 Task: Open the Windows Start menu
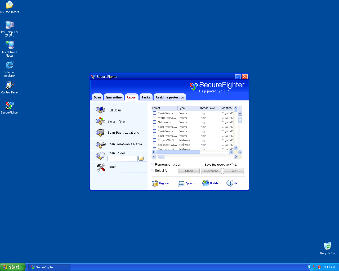point(13,267)
